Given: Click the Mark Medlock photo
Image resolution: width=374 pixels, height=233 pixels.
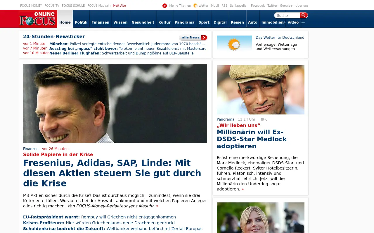Looking at the screenshot, I should pos(261,90).
